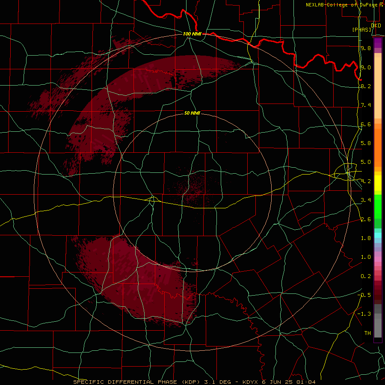The height and width of the screenshot is (385, 385).
Task: Click the "50 NMI" range ring label
Action: 192,113
